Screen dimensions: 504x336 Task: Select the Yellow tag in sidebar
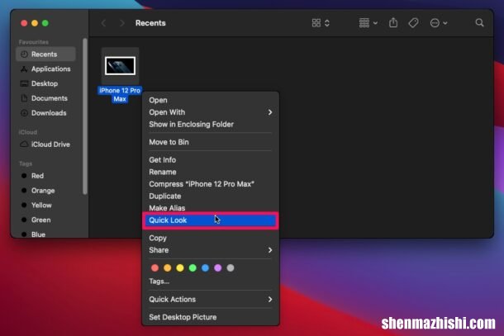point(45,206)
